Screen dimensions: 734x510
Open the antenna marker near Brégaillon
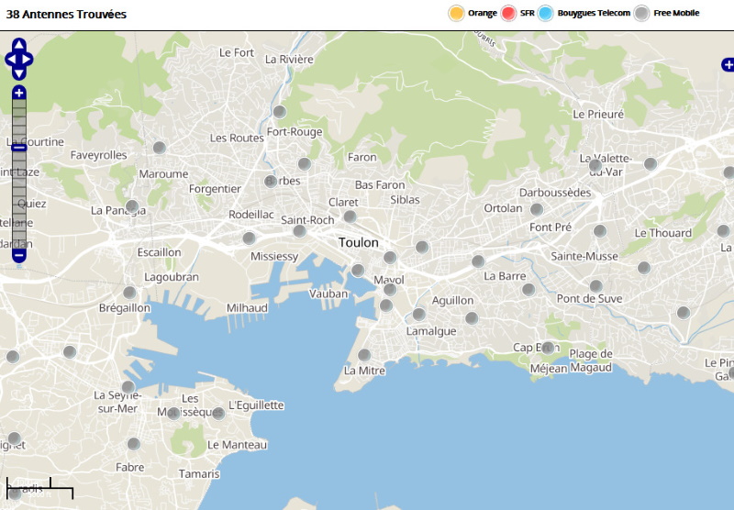coord(130,293)
